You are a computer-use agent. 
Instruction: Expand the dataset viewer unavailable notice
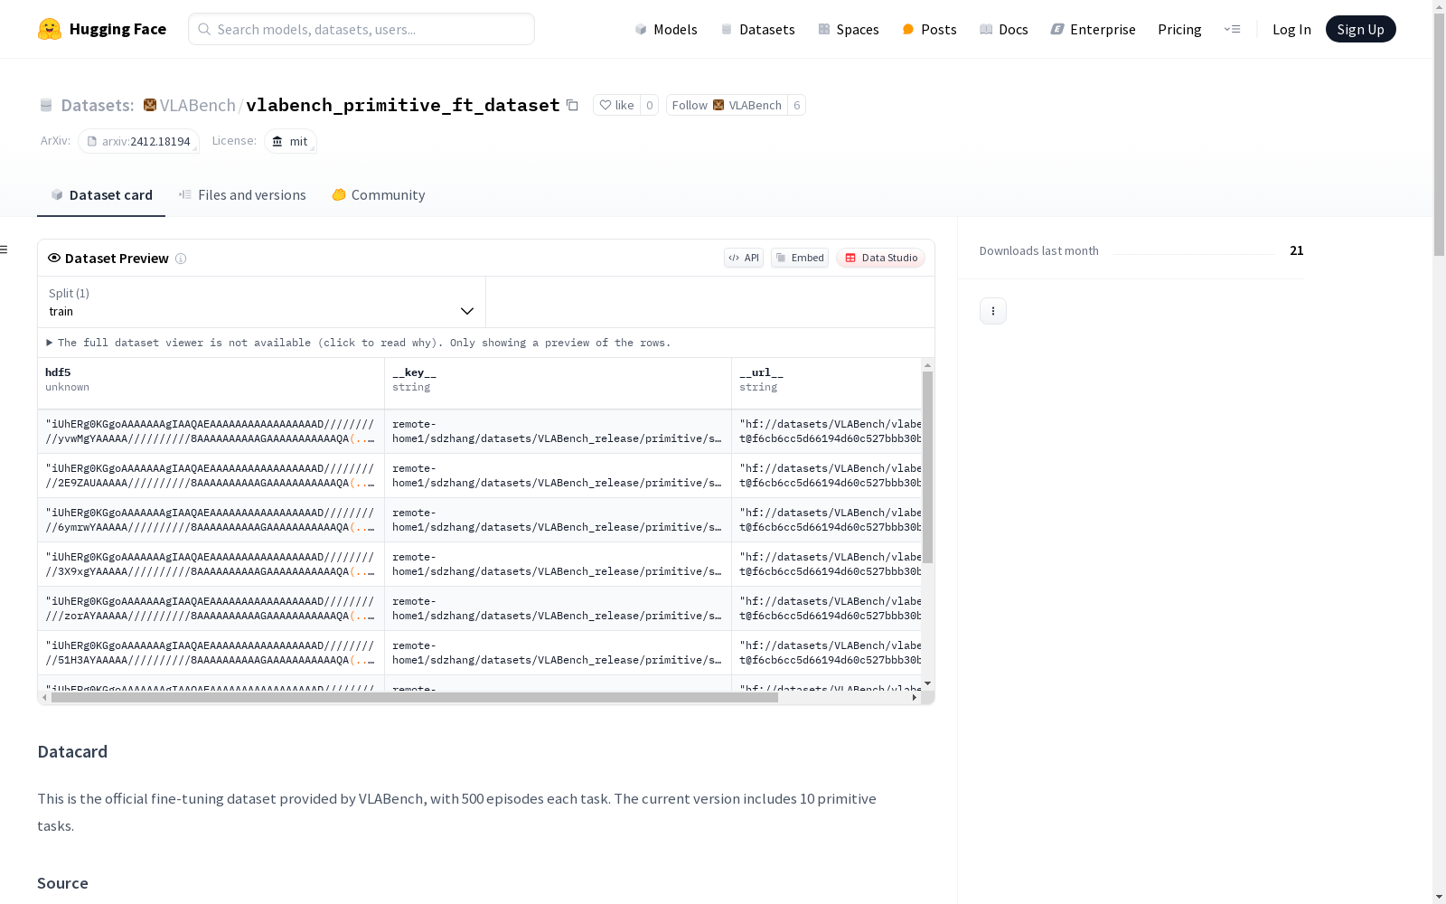pyautogui.click(x=359, y=343)
